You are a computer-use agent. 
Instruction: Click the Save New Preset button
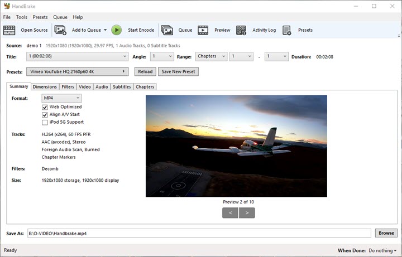click(178, 71)
